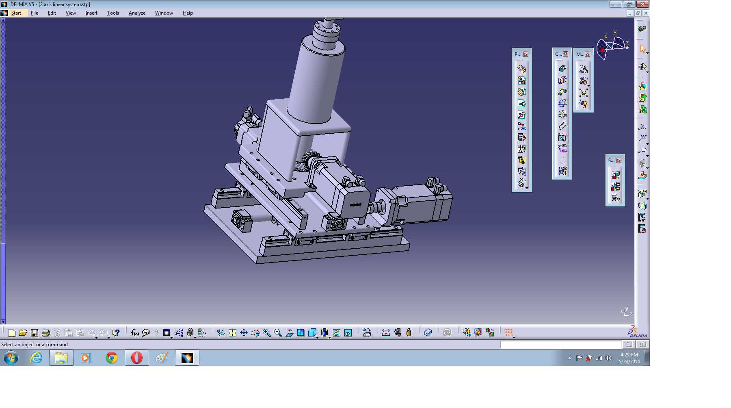Click the anchor Fix Component icon
Viewport: 731px width, 408px height.
562,114
